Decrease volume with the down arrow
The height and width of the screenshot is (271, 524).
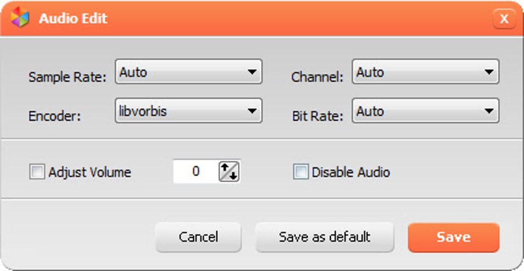(x=234, y=176)
